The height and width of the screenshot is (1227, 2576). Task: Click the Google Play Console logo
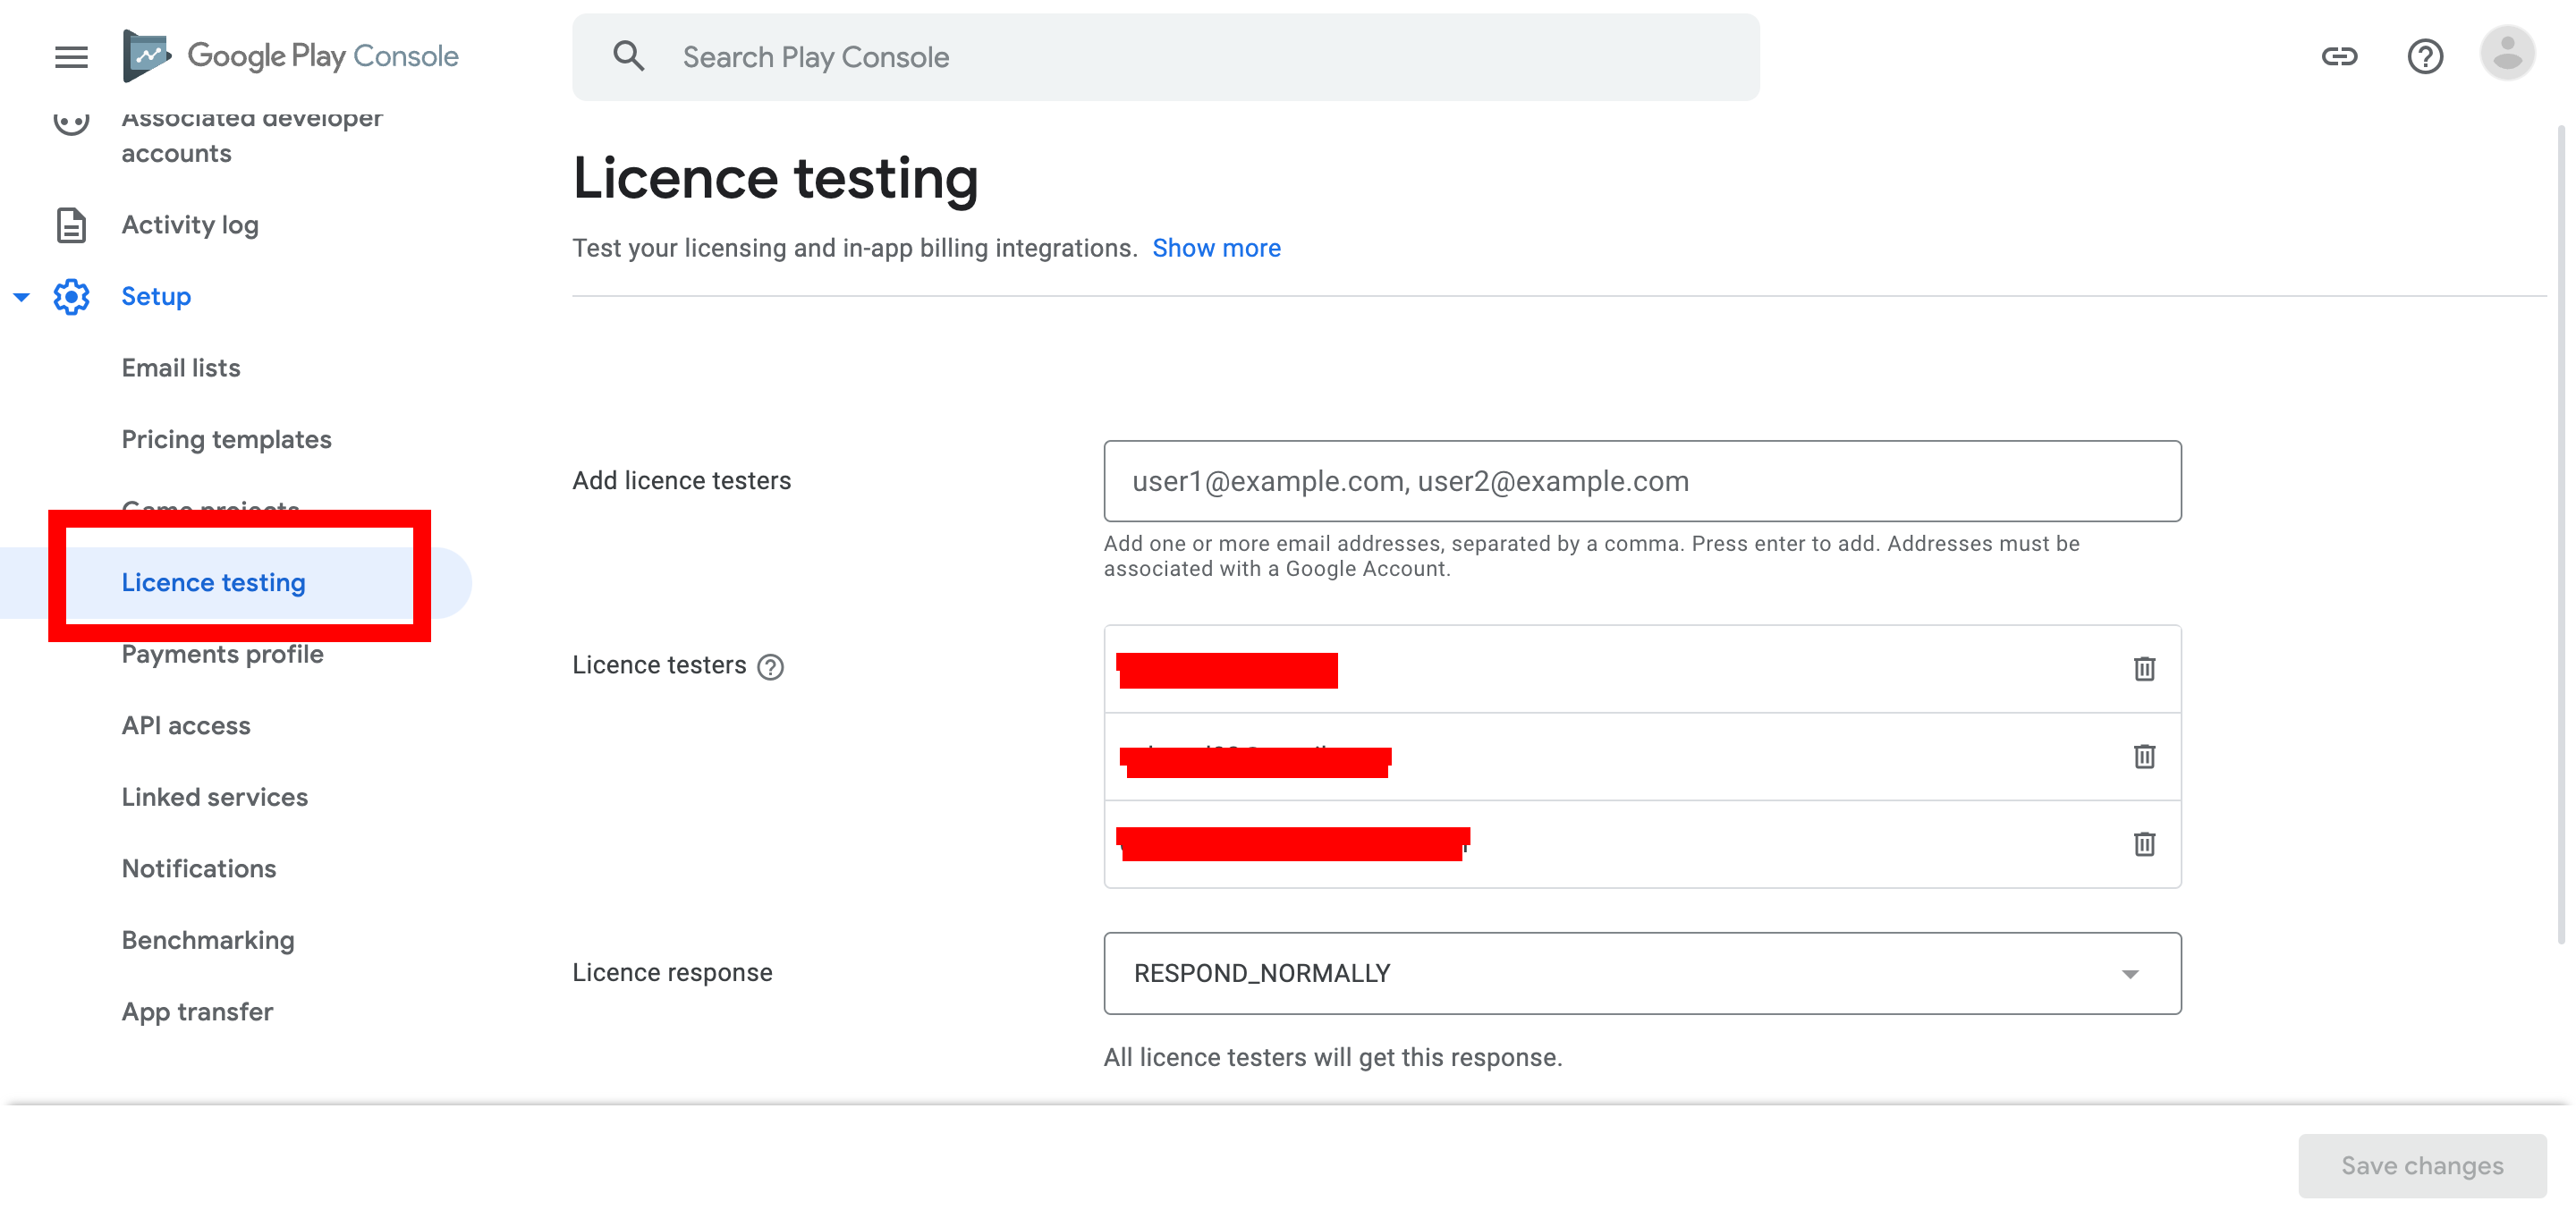(291, 56)
